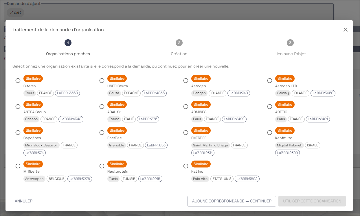
Task: Click the LaBRRI:853 tag for EnerBee
Action: pos(156,145)
